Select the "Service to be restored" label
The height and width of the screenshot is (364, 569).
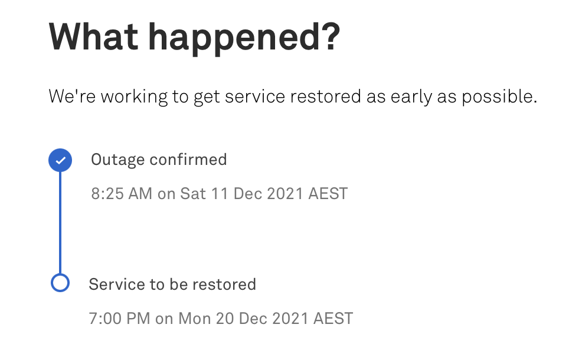172,284
